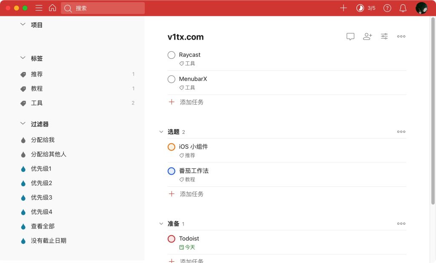Open productivity progress 3/5 indicator
Viewport: 436px width, 263px height.
tap(366, 8)
